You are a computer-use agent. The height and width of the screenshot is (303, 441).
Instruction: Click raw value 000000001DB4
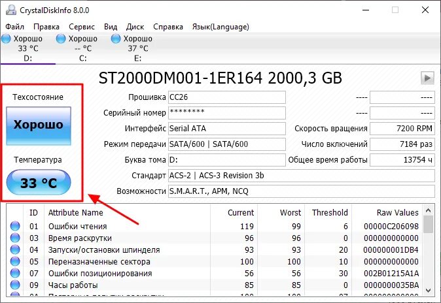[x=391, y=250]
